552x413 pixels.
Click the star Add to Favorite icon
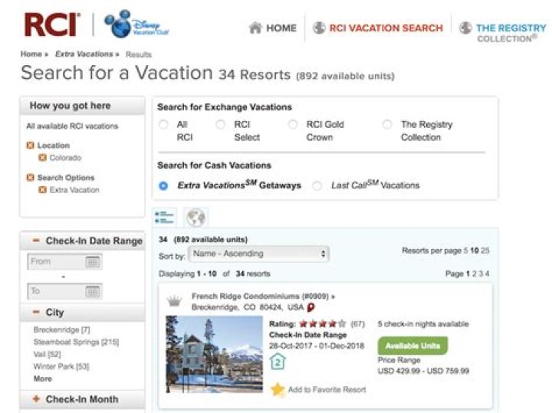click(x=277, y=389)
